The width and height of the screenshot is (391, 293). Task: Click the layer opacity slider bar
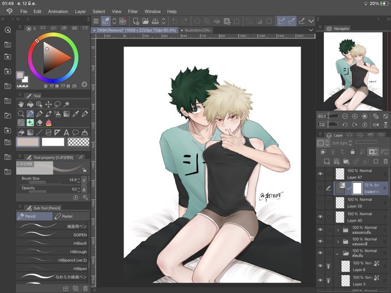366,142
